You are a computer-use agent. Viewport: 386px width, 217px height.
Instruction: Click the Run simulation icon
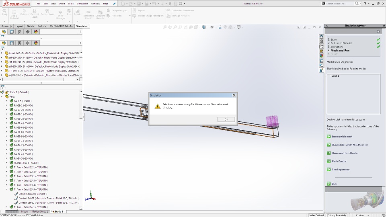coord(69,12)
